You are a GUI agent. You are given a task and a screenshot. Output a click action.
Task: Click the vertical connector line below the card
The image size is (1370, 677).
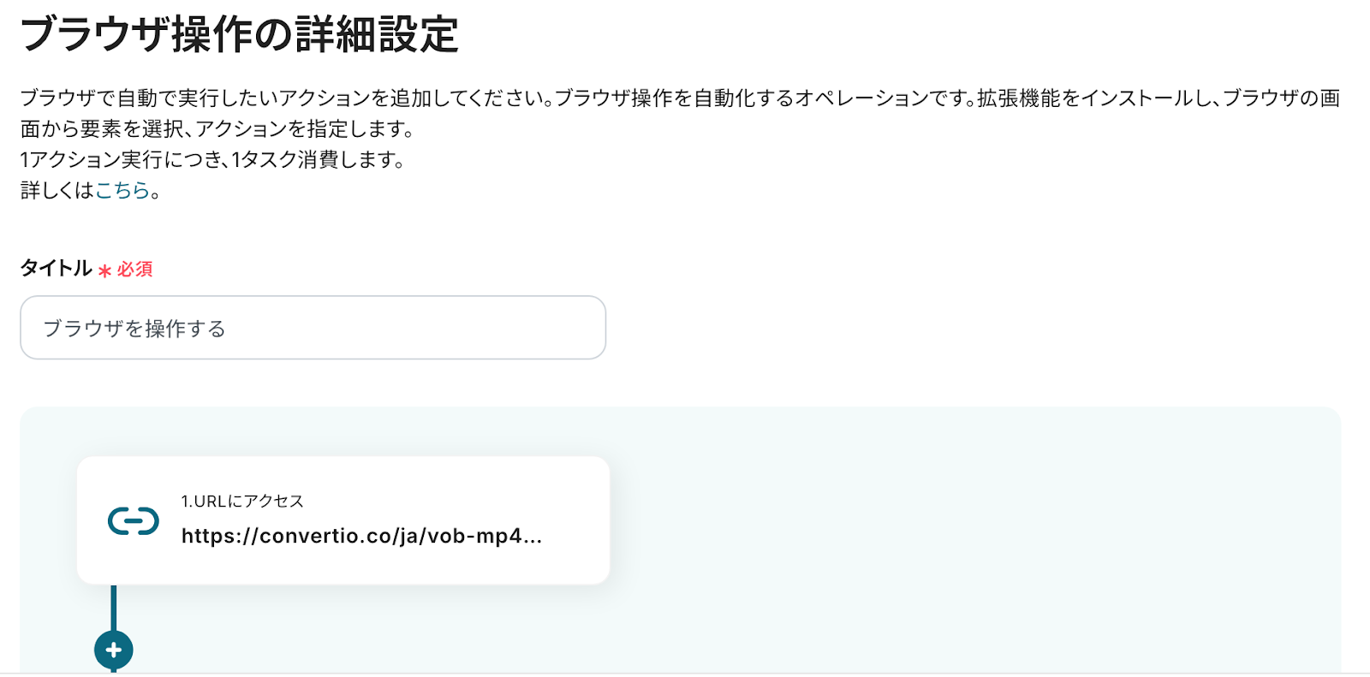(x=113, y=606)
